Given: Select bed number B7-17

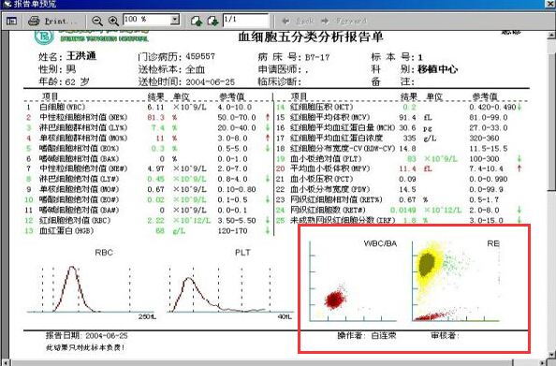Looking at the screenshot, I should [317, 57].
